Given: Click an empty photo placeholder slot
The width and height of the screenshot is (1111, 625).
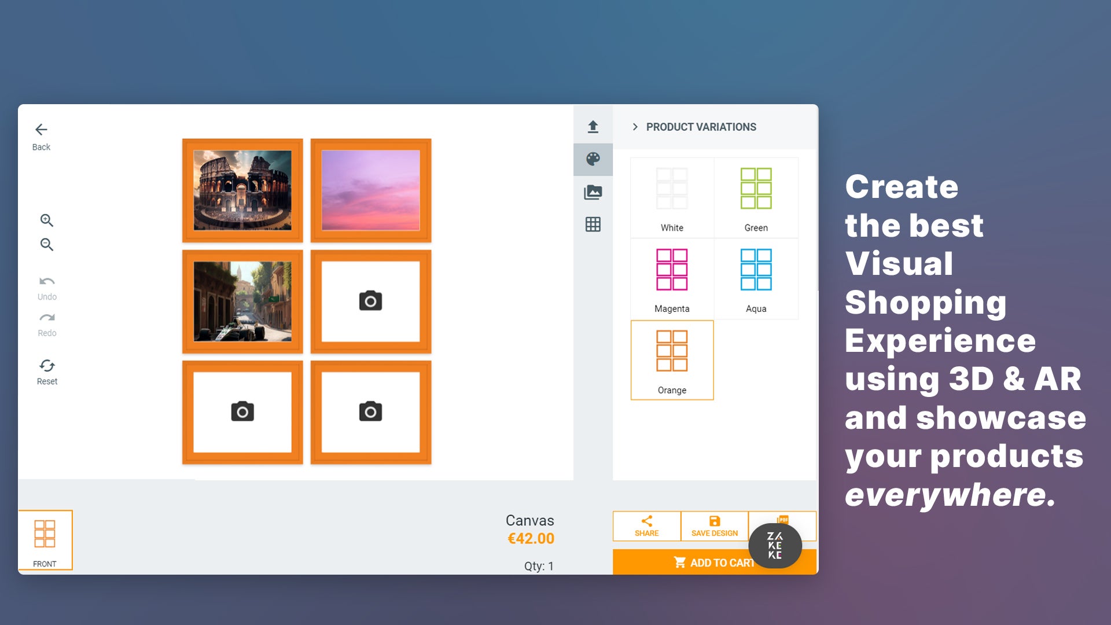Looking at the screenshot, I should point(369,301).
